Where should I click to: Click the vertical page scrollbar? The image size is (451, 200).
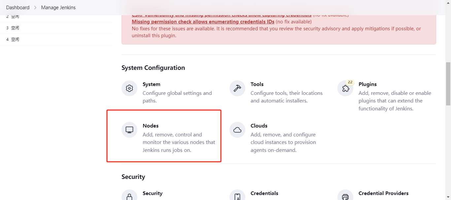(448, 84)
